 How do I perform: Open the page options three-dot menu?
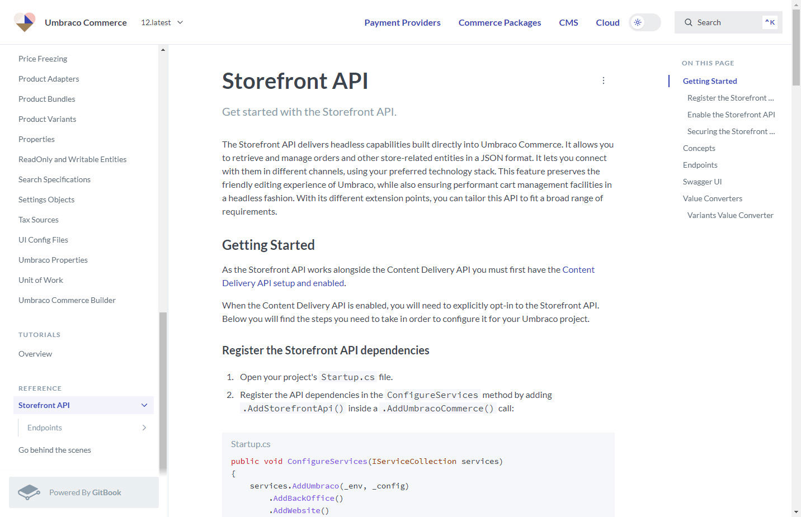pos(604,80)
